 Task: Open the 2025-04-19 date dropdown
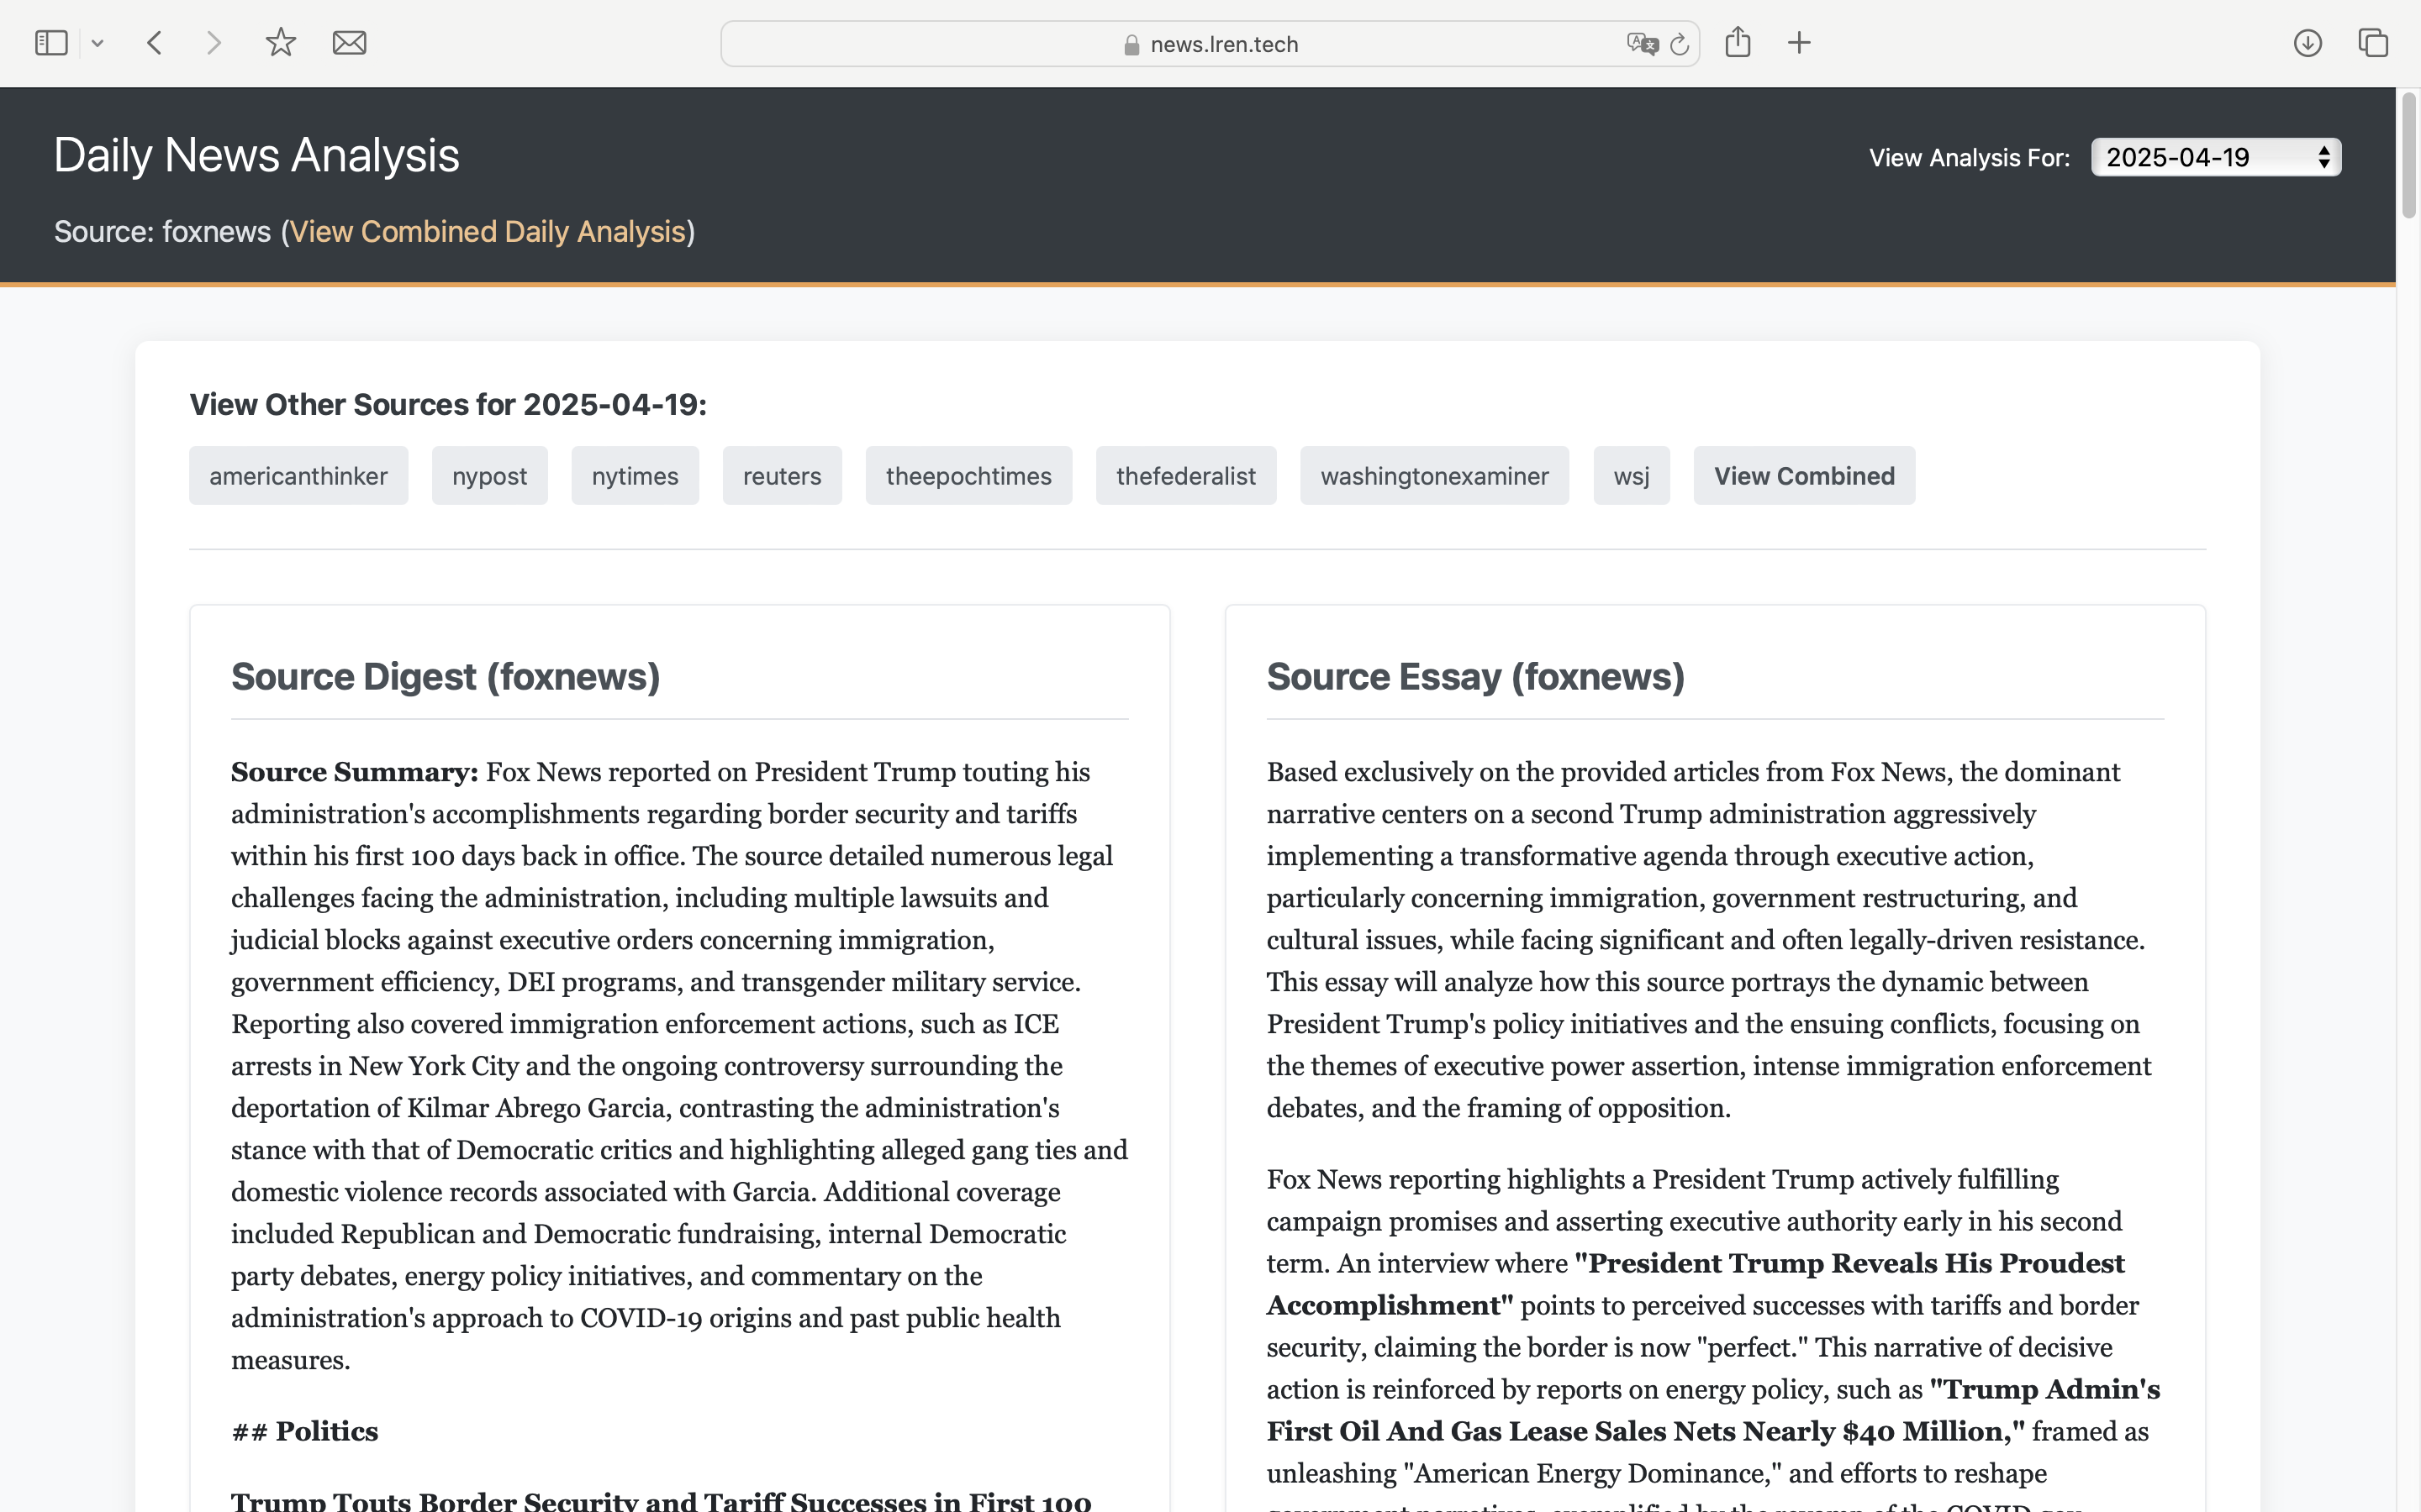[2215, 157]
